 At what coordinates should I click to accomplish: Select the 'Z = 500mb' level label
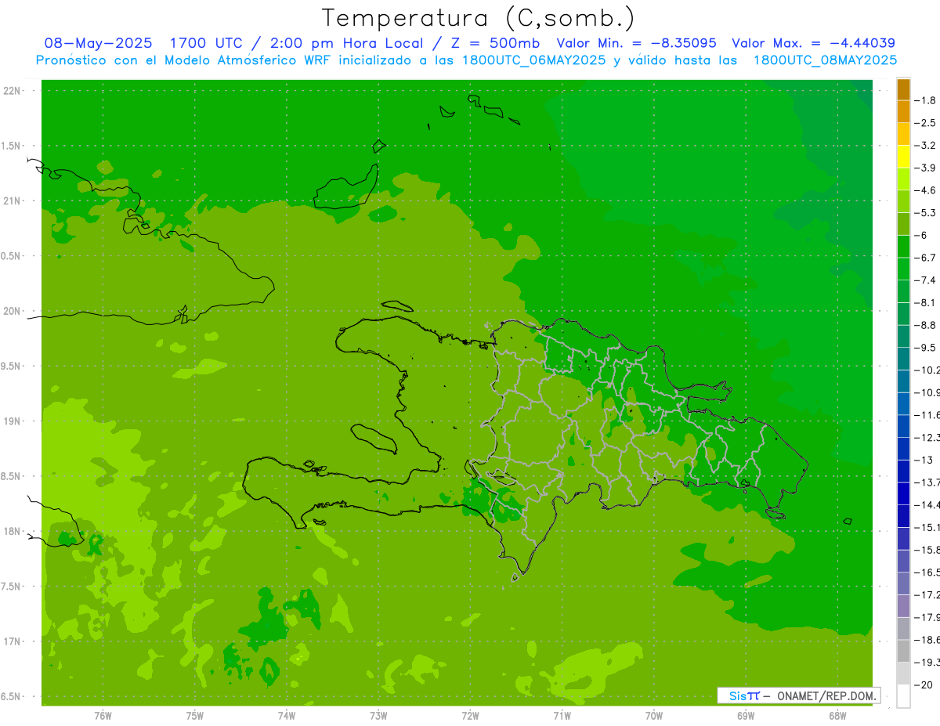496,44
